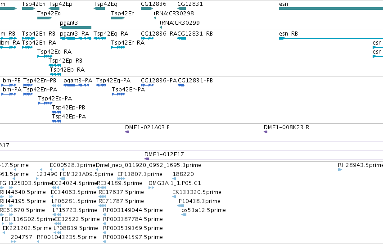Viewport: 383px width, 244px height.
Task: Select the EC24024.5prime EST
Action: (55, 188)
